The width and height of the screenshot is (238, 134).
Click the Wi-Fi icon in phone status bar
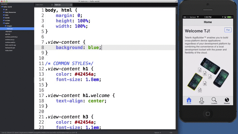(198, 17)
